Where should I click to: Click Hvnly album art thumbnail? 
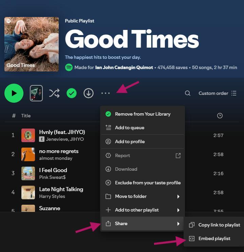pyautogui.click(x=28, y=135)
